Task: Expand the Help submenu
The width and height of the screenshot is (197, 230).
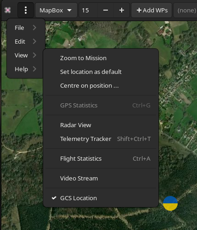Action: point(25,69)
